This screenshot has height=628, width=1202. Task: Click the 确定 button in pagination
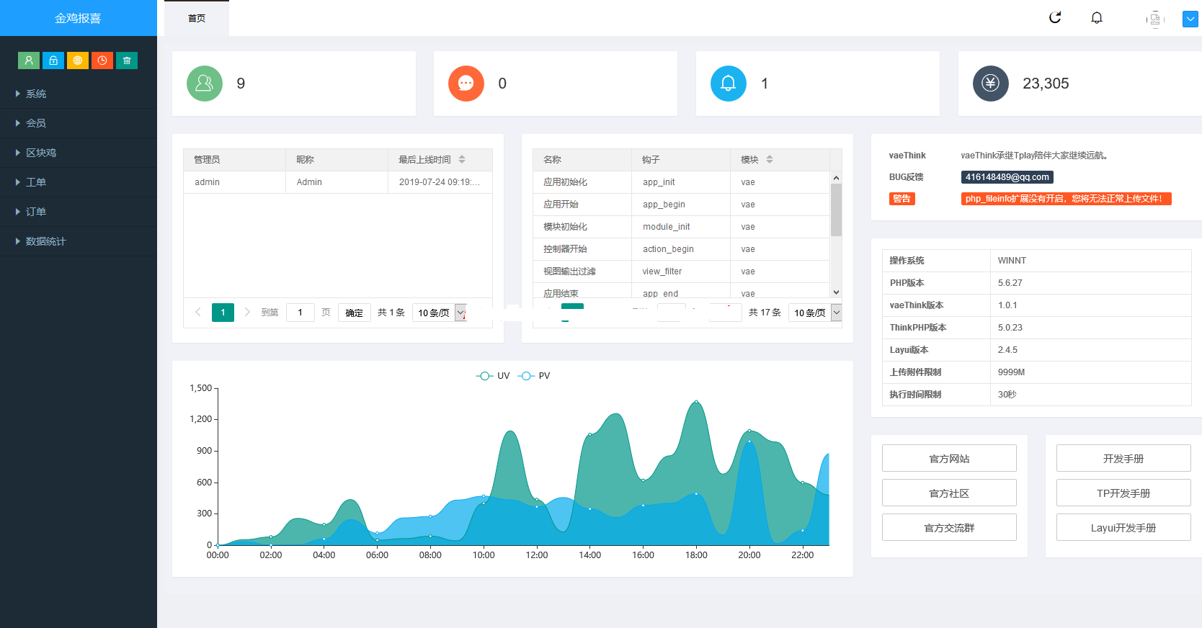[x=354, y=313]
